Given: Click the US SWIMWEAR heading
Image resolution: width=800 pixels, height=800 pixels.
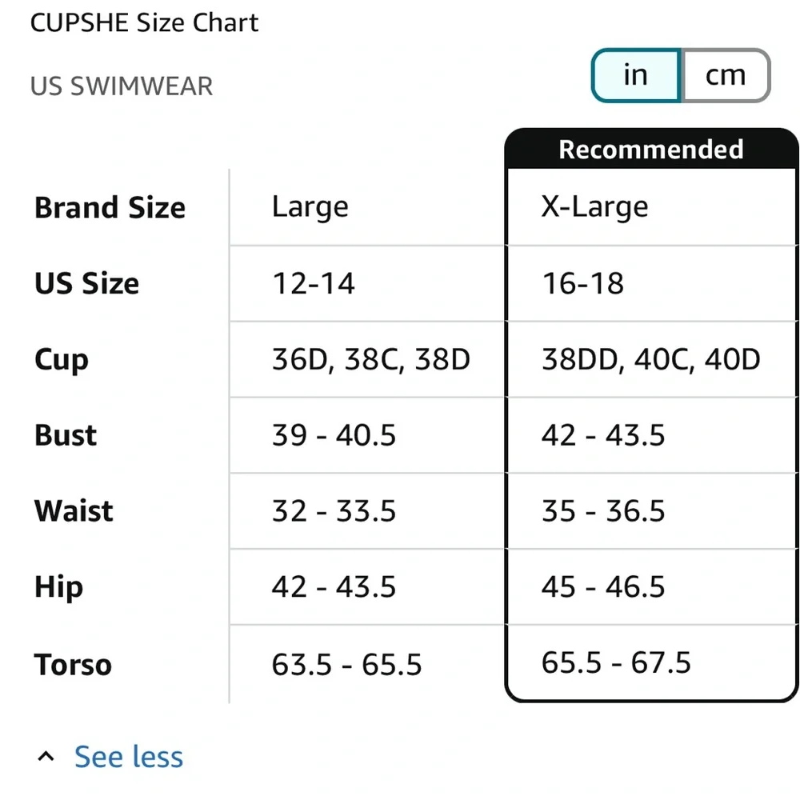Looking at the screenshot, I should coord(122,86).
